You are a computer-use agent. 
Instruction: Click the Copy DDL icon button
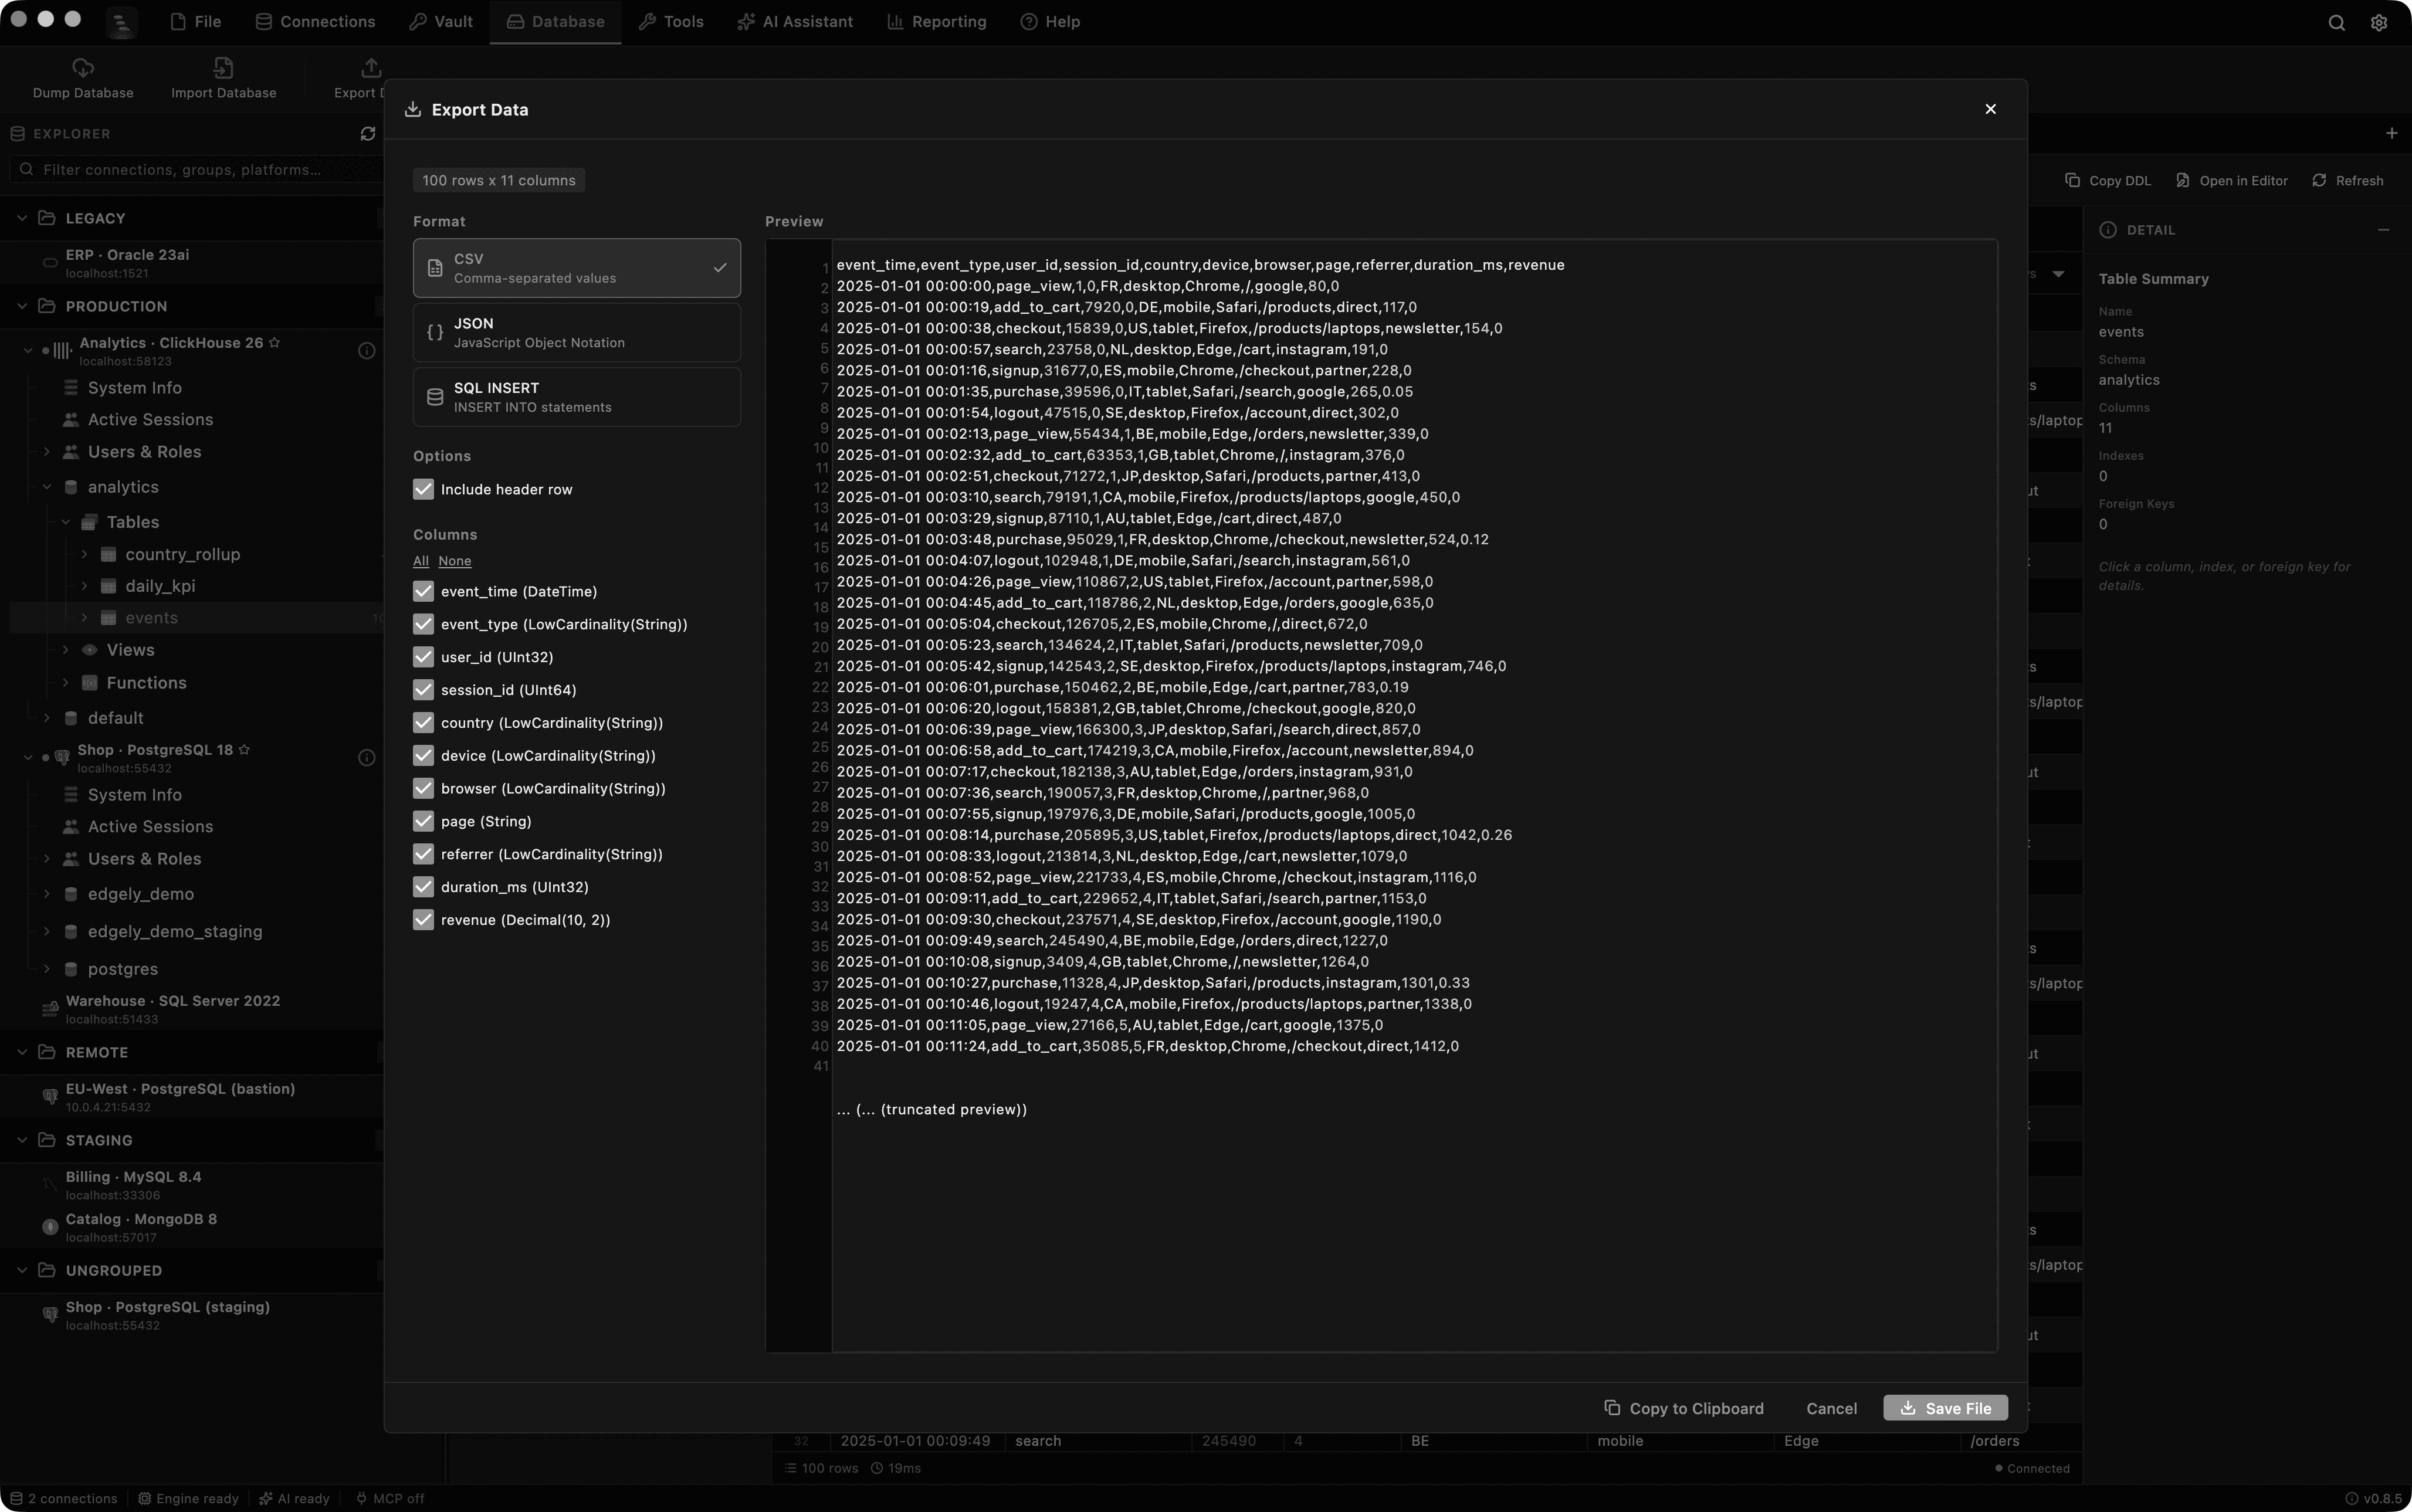[x=2108, y=181]
